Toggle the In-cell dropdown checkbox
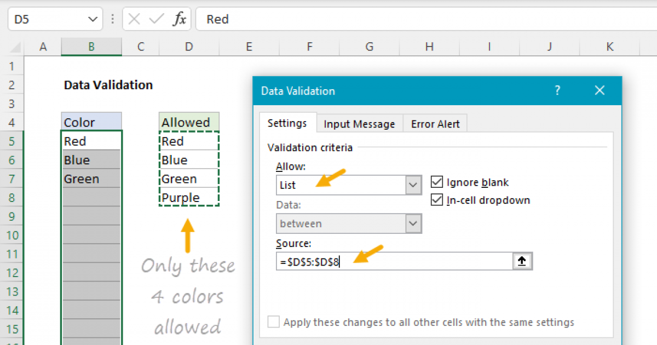 point(437,200)
